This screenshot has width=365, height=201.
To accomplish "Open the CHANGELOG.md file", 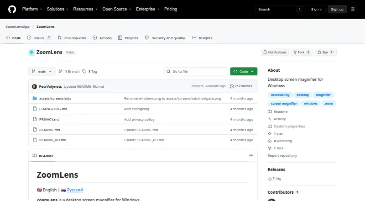I will point(53,109).
